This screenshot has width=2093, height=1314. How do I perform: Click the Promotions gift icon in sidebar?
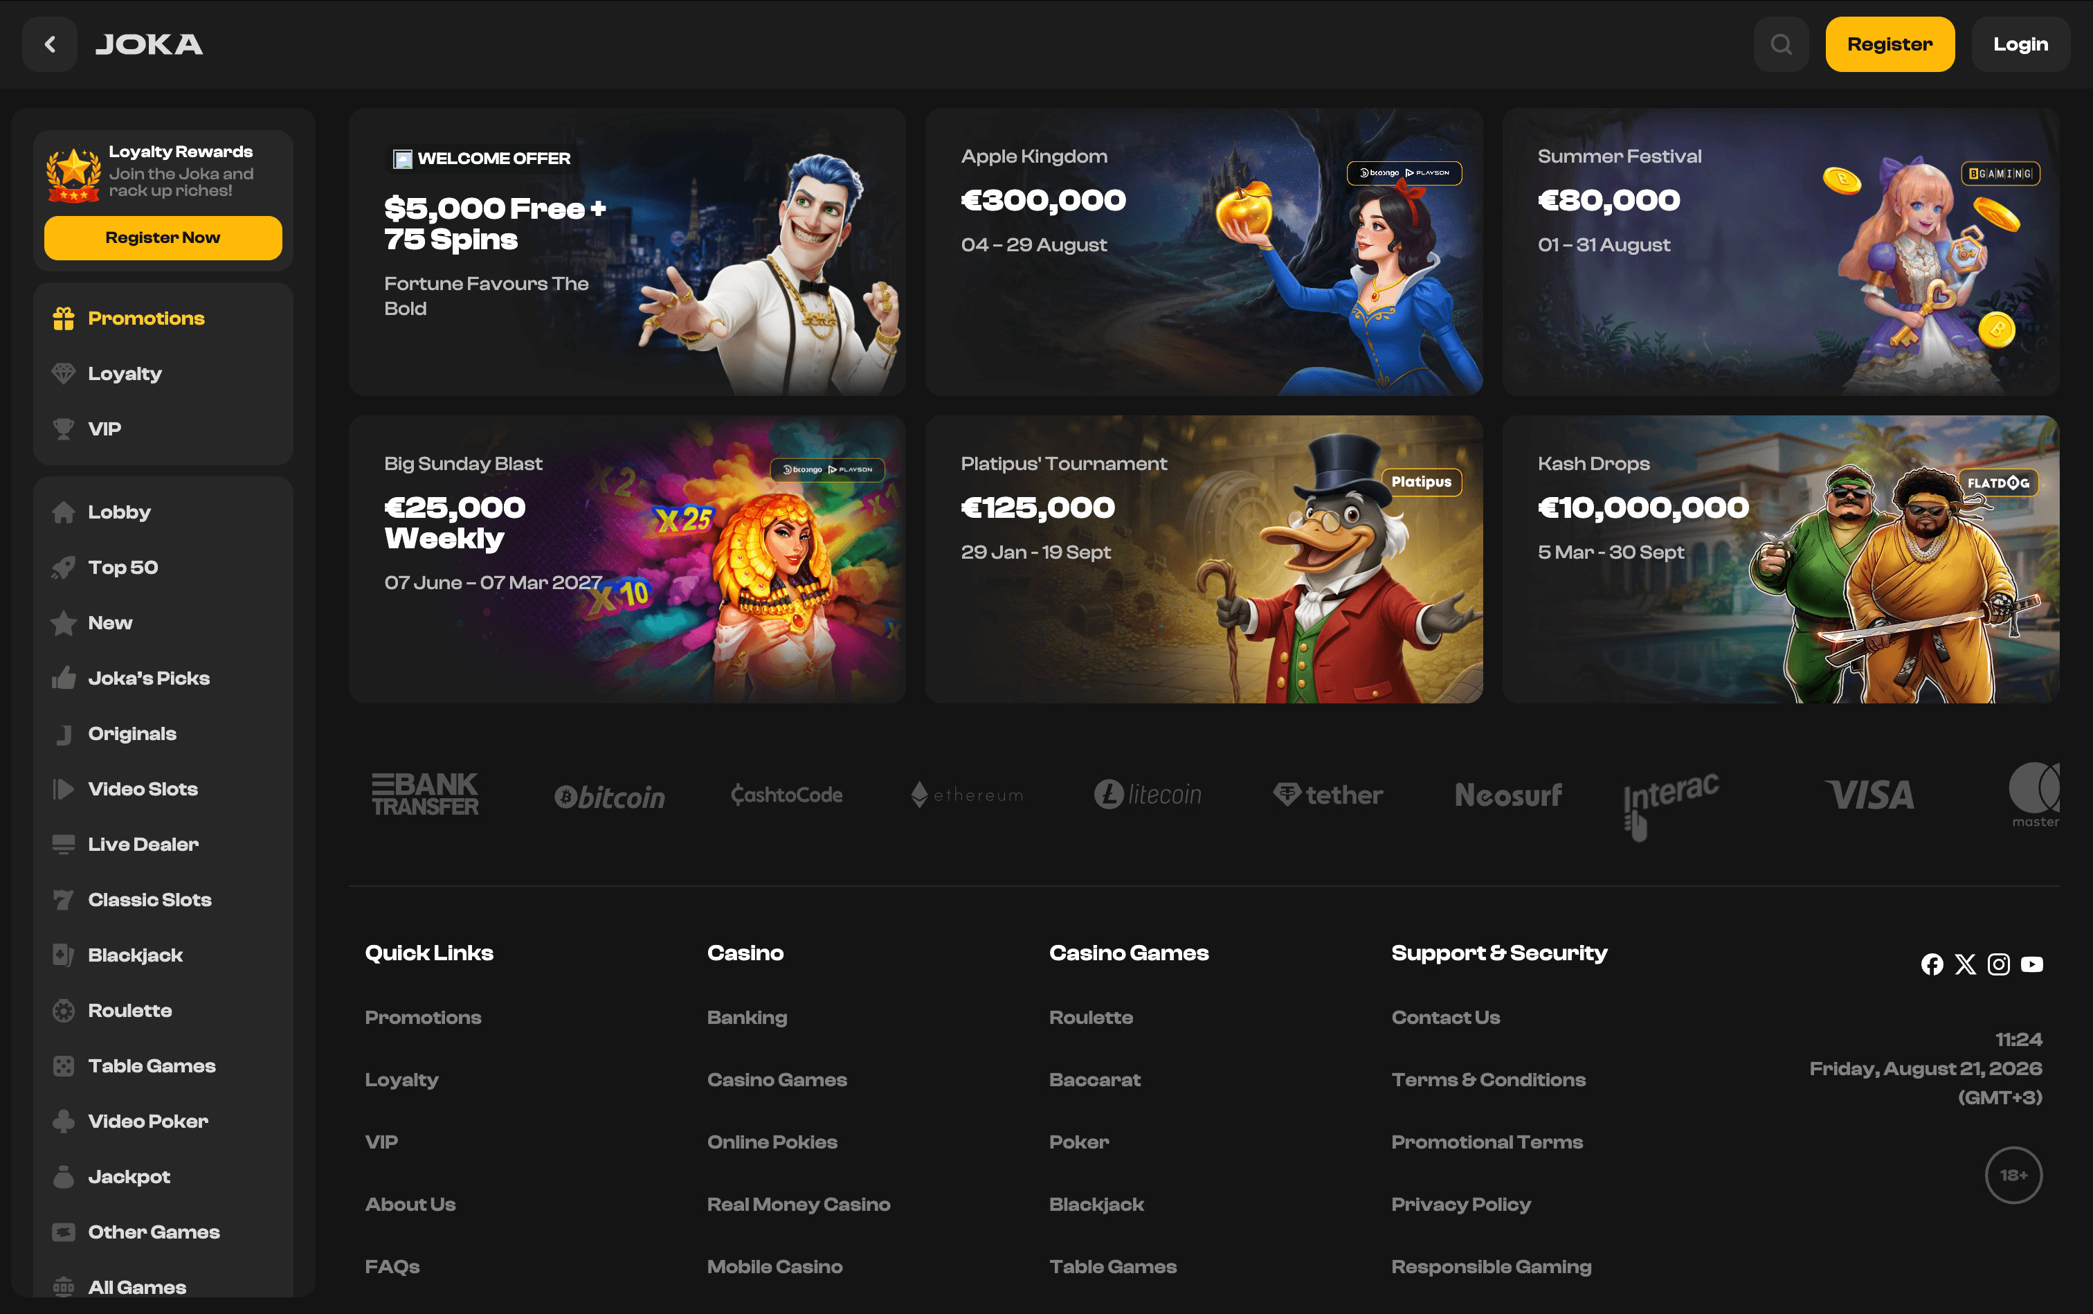(64, 319)
